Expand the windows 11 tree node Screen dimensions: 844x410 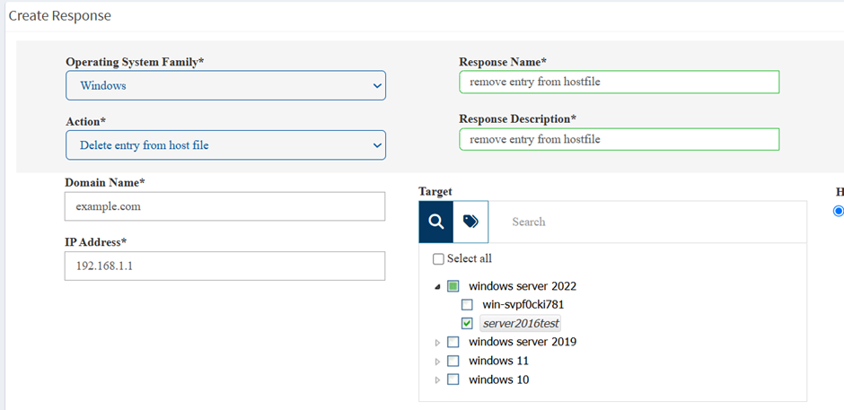pos(437,362)
